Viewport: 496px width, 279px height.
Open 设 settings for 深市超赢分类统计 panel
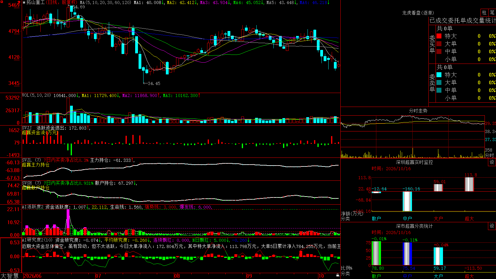point(492,226)
